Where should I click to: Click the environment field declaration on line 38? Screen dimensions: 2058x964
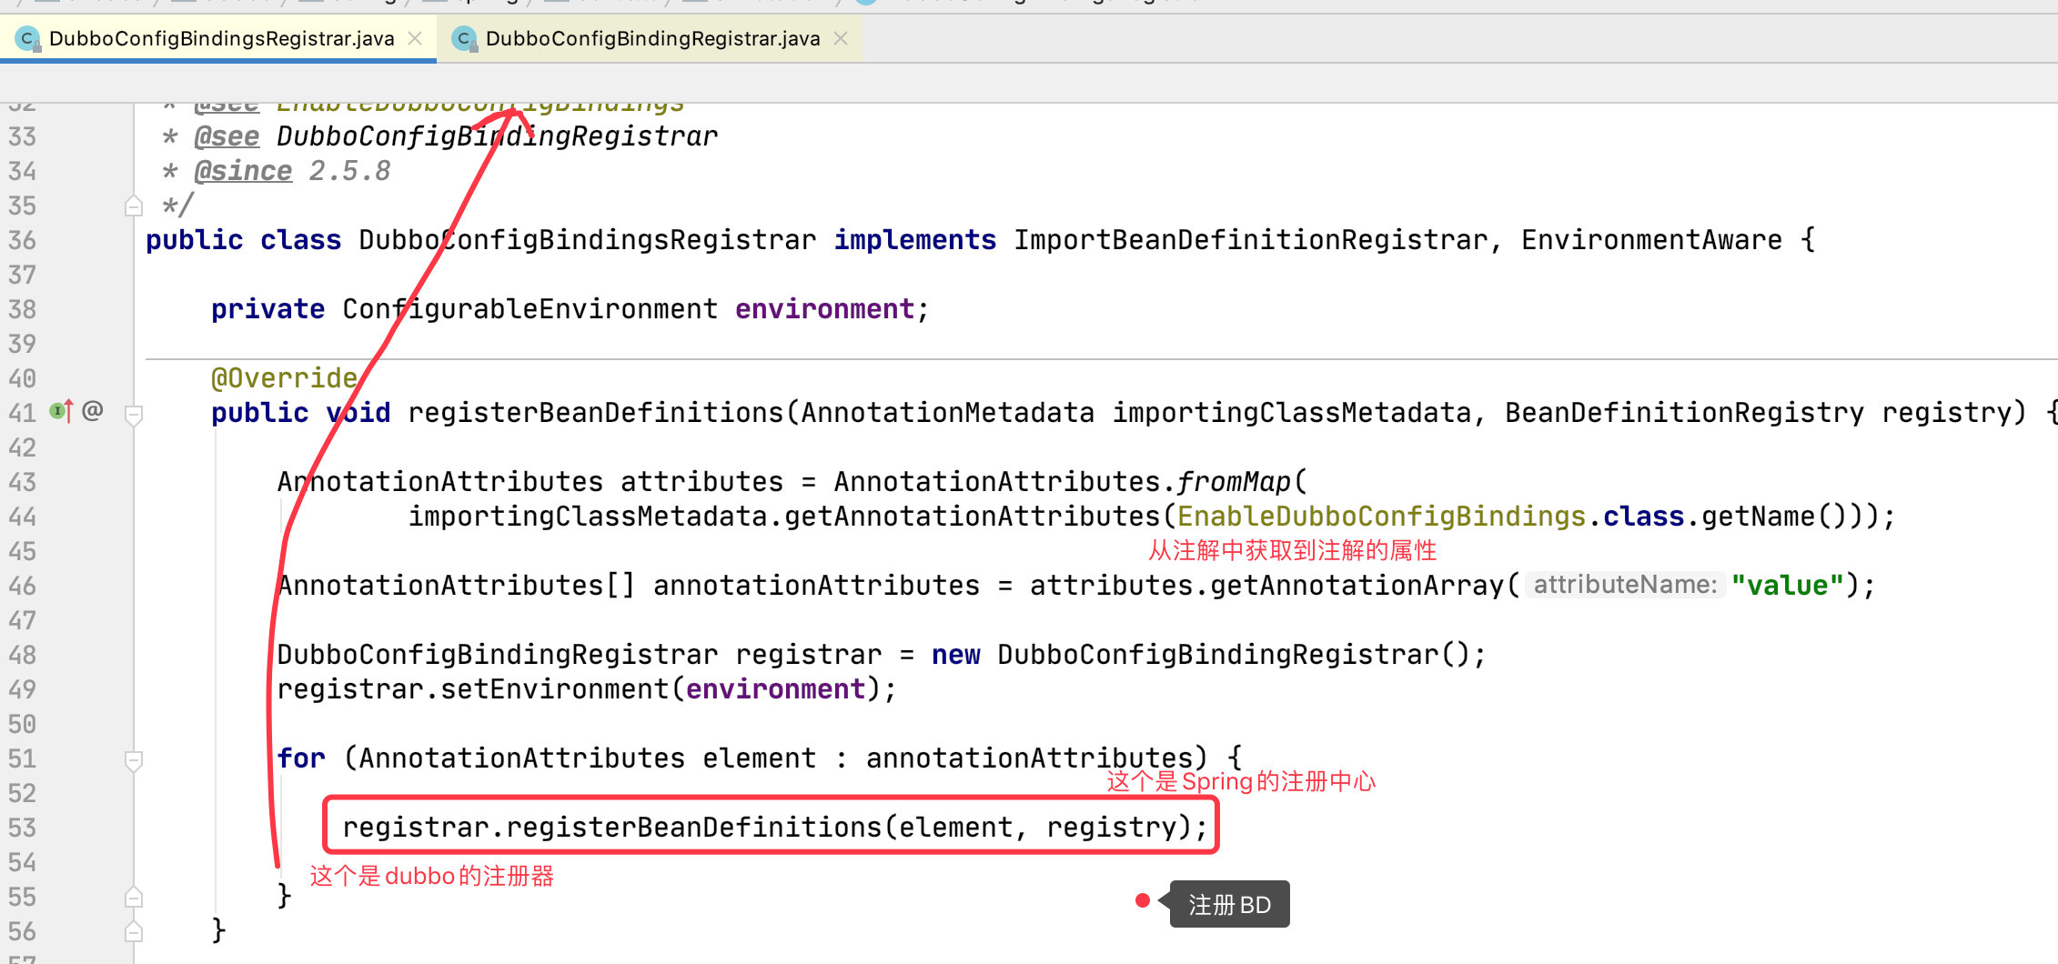click(824, 309)
